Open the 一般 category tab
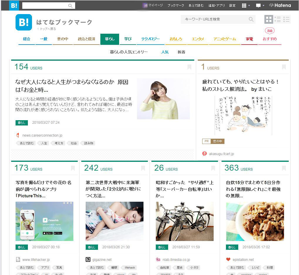 coord(44,39)
